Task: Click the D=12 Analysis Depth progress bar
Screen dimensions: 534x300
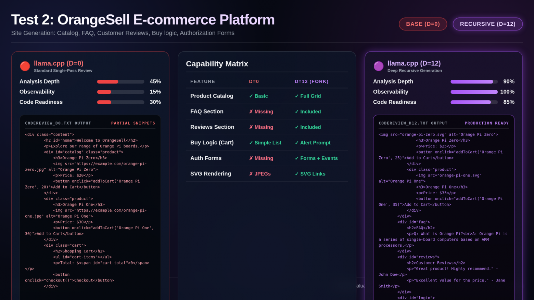Action: (474, 82)
